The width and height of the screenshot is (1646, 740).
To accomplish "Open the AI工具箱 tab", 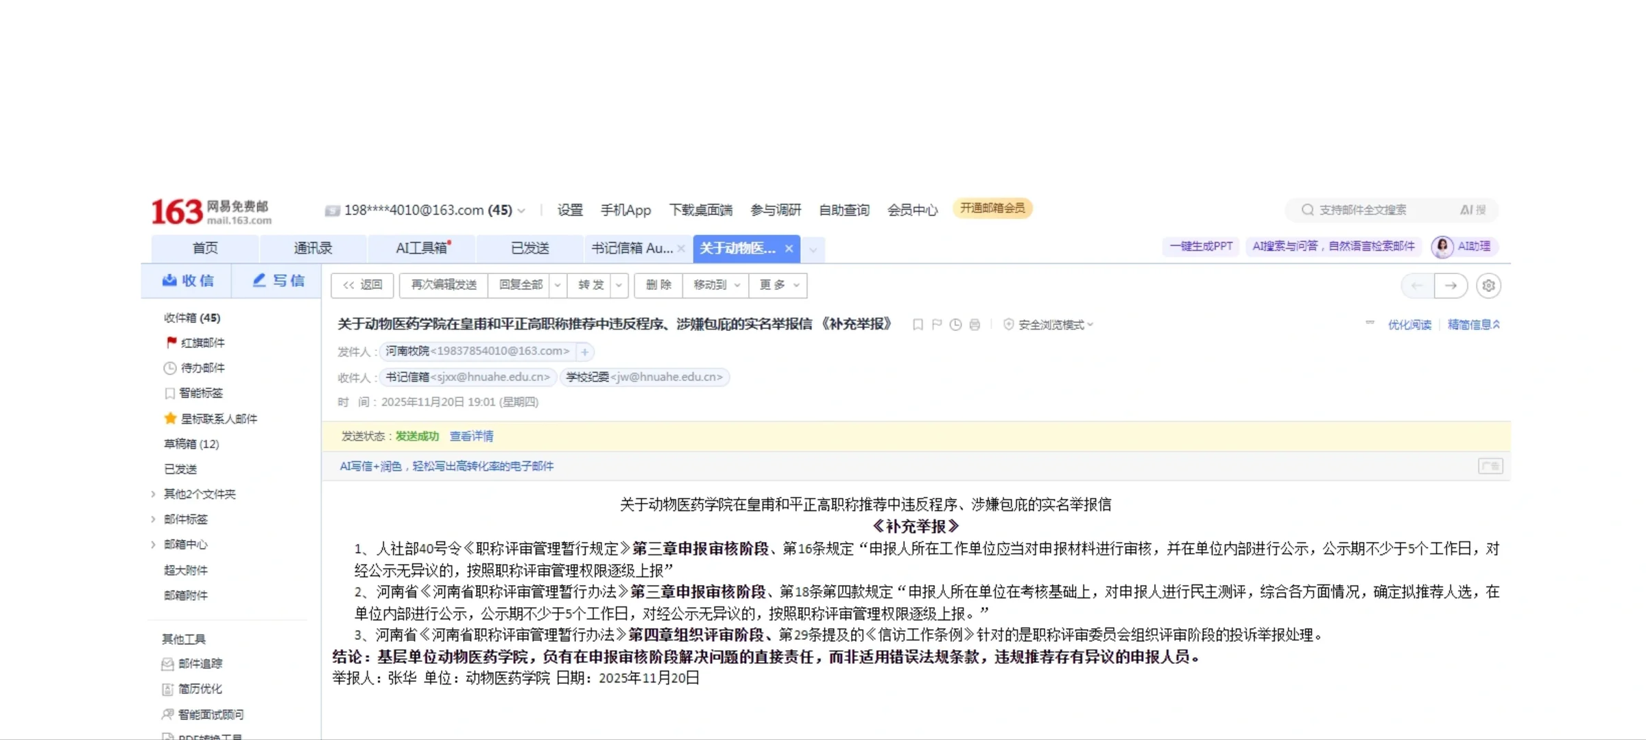I will 420,248.
